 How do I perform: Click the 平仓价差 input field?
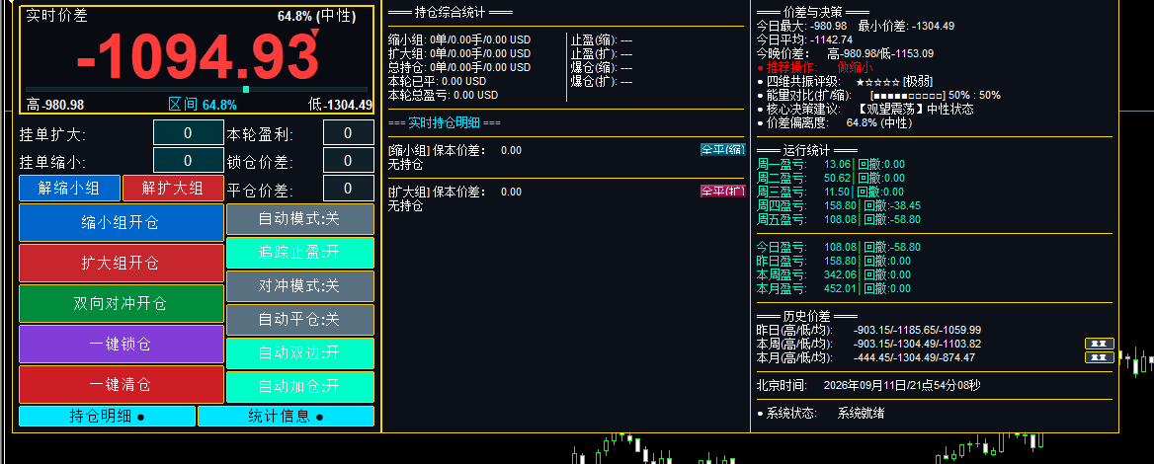coord(348,189)
